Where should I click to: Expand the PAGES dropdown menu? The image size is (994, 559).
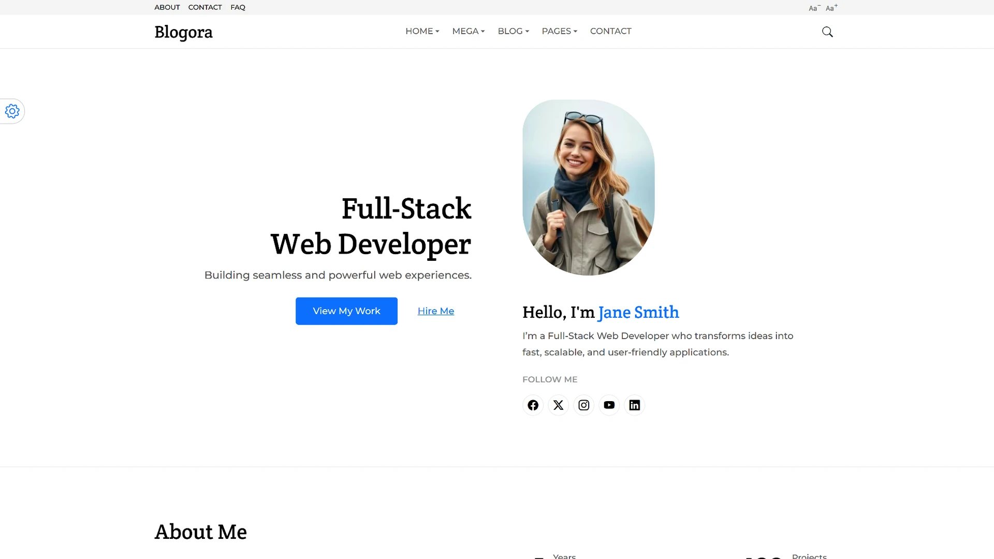pyautogui.click(x=559, y=31)
